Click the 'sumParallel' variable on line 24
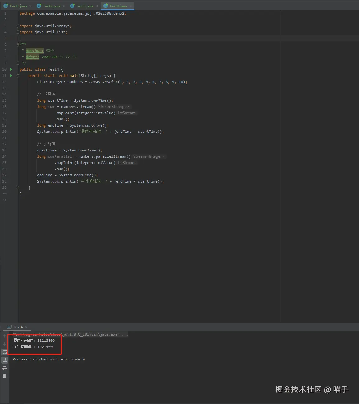Image resolution: width=359 pixels, height=404 pixels. pos(60,156)
